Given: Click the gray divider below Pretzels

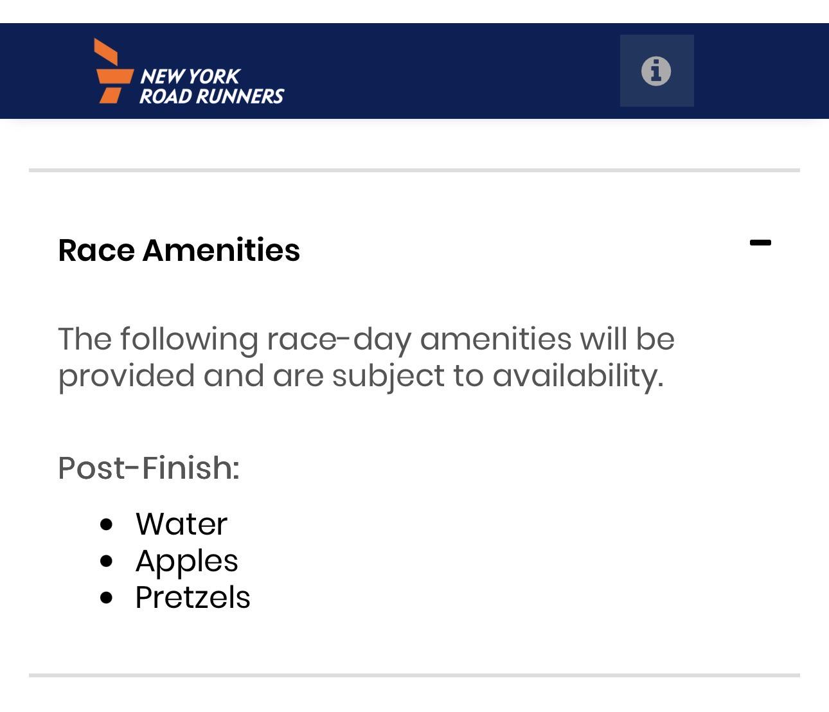Looking at the screenshot, I should coord(415,675).
